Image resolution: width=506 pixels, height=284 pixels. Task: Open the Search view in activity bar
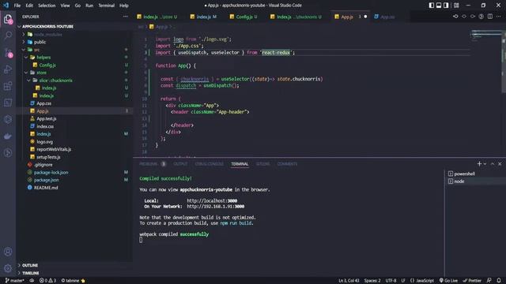(8, 35)
